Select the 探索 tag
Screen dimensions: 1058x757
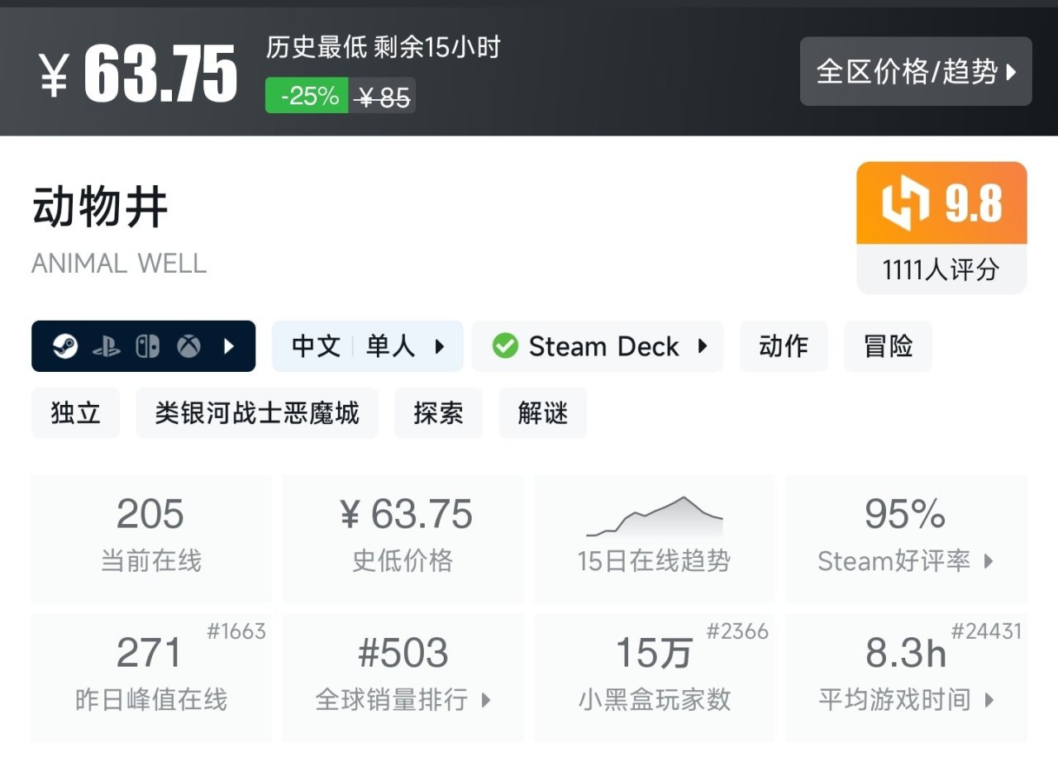coord(438,413)
